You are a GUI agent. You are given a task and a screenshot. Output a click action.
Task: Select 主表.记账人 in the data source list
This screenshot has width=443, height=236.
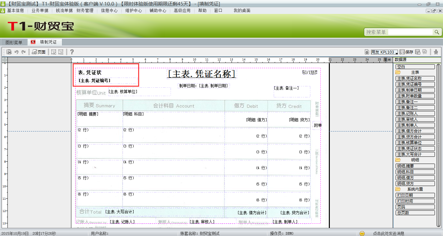click(415, 113)
